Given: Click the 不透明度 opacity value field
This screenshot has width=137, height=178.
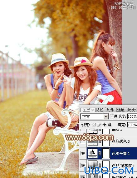Looking at the screenshot, I should (x=132, y=116).
